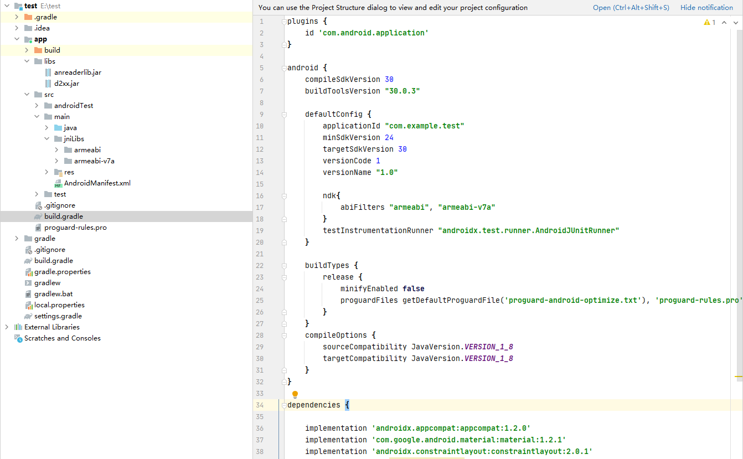Fold the dependencies block using the gutter arrow

(284, 405)
